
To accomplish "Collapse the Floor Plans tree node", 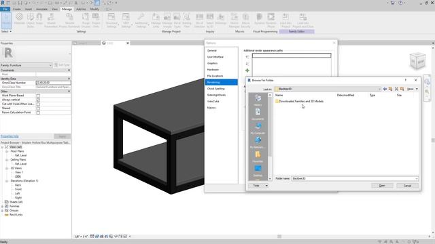I will 7,151.
